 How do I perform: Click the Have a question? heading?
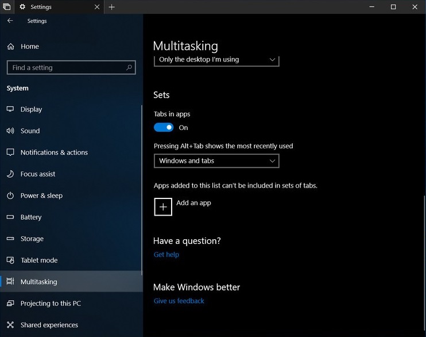[187, 241]
